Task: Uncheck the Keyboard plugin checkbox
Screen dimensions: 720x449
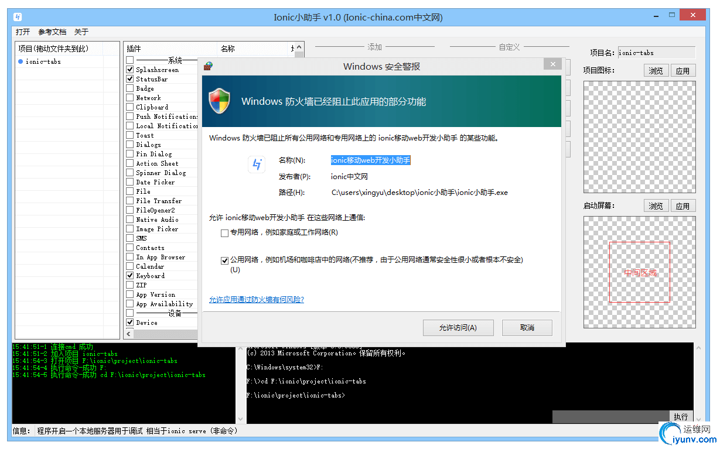Action: (130, 276)
